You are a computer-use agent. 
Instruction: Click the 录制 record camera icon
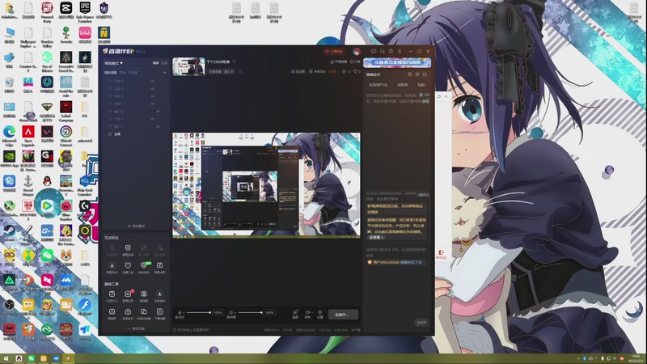coord(307,313)
